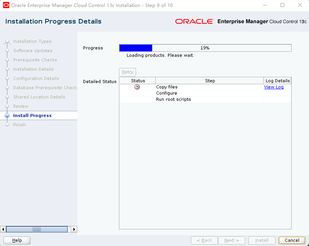Select Configuration Details step

click(36, 79)
